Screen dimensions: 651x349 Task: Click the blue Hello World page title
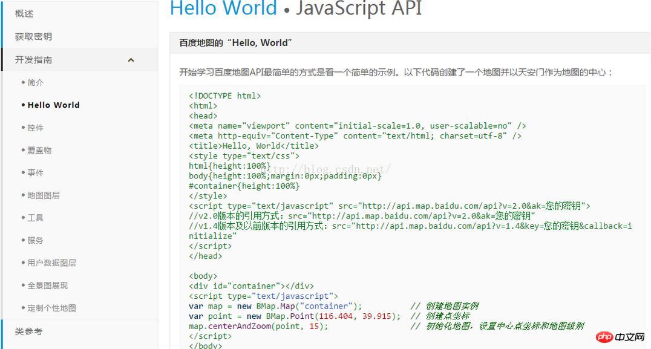(x=223, y=7)
